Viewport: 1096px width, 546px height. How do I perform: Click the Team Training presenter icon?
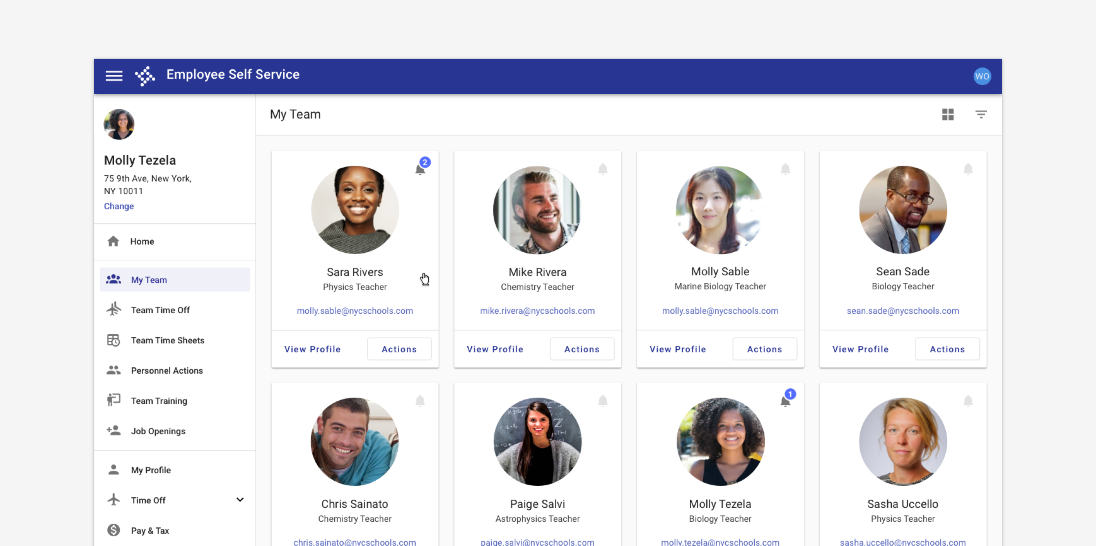pos(114,400)
